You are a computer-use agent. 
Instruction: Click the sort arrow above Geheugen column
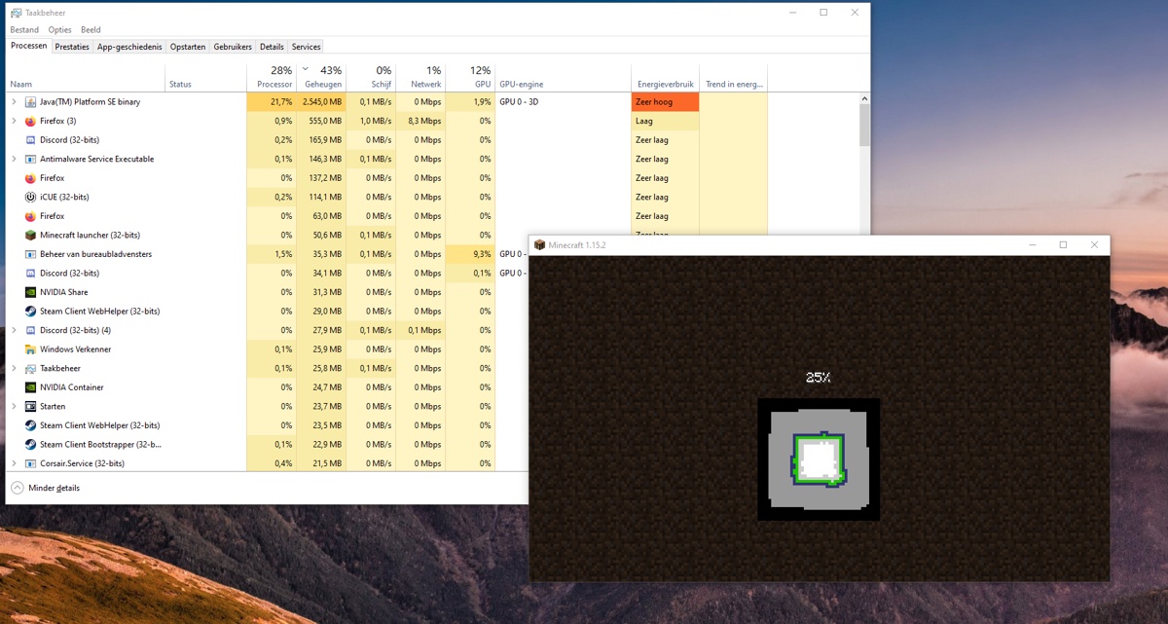306,69
